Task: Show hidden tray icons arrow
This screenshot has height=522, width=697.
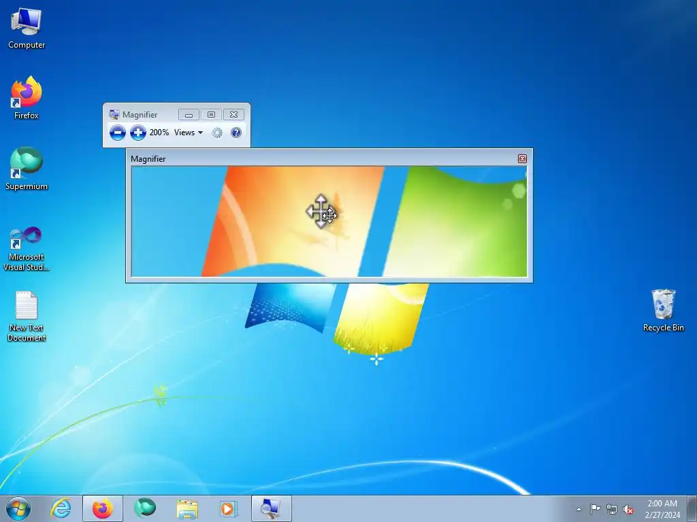Action: pyautogui.click(x=579, y=509)
